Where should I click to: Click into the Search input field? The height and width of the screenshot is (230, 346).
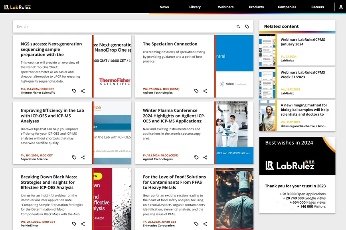click(x=124, y=26)
